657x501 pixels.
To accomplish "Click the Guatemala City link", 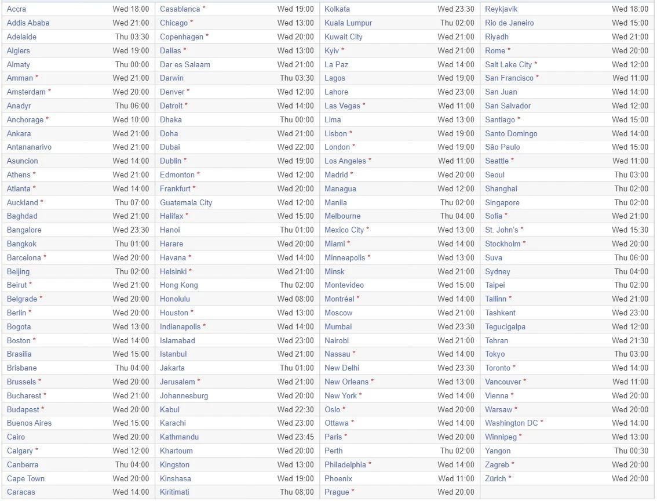I will (x=186, y=202).
